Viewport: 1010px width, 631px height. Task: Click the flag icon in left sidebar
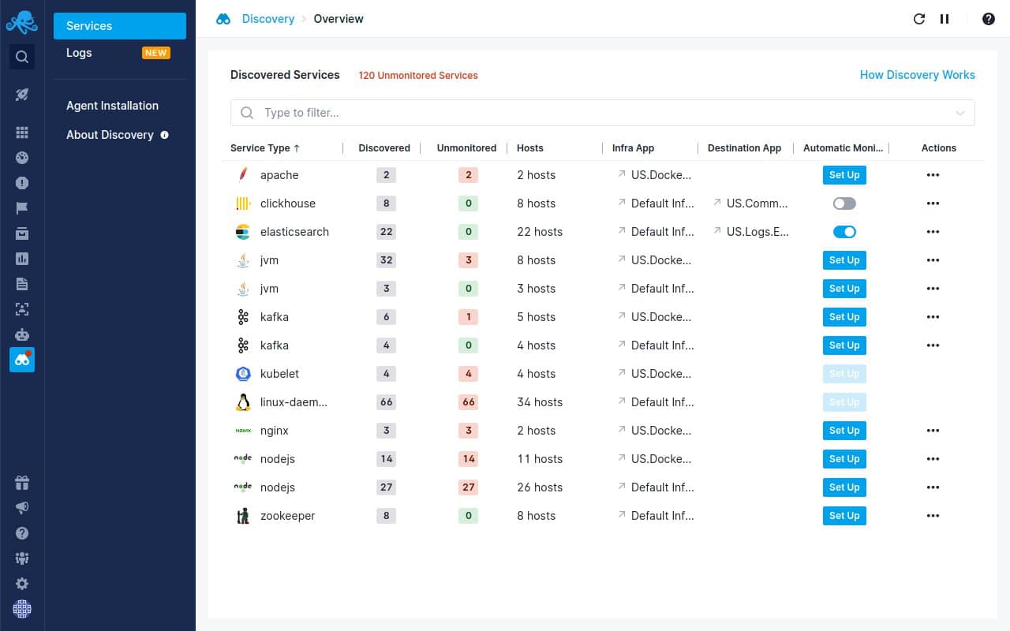point(22,208)
